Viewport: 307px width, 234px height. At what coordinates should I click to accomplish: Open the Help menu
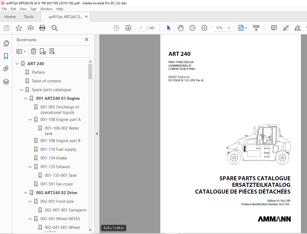coord(59,9)
